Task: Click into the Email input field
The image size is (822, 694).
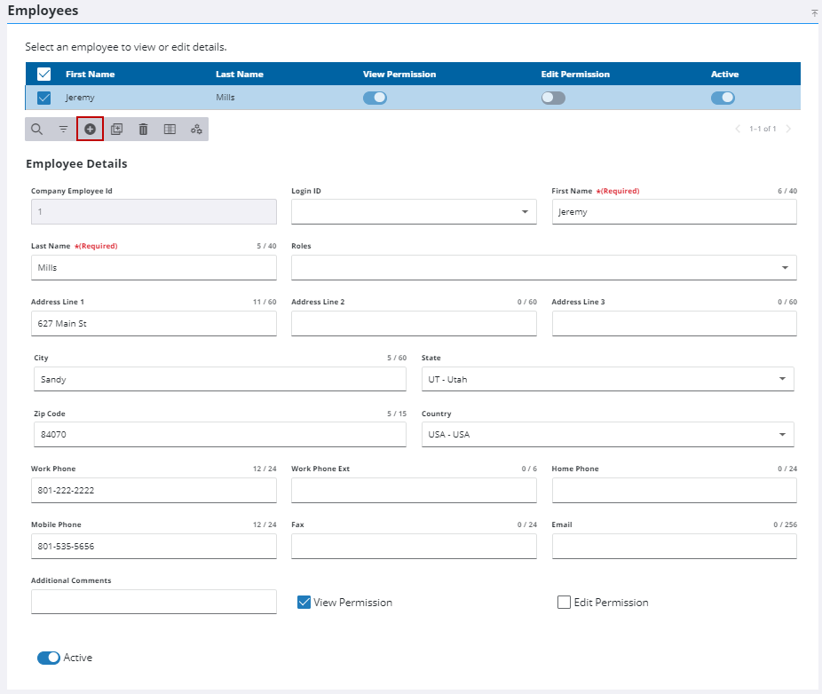Action: coord(674,546)
